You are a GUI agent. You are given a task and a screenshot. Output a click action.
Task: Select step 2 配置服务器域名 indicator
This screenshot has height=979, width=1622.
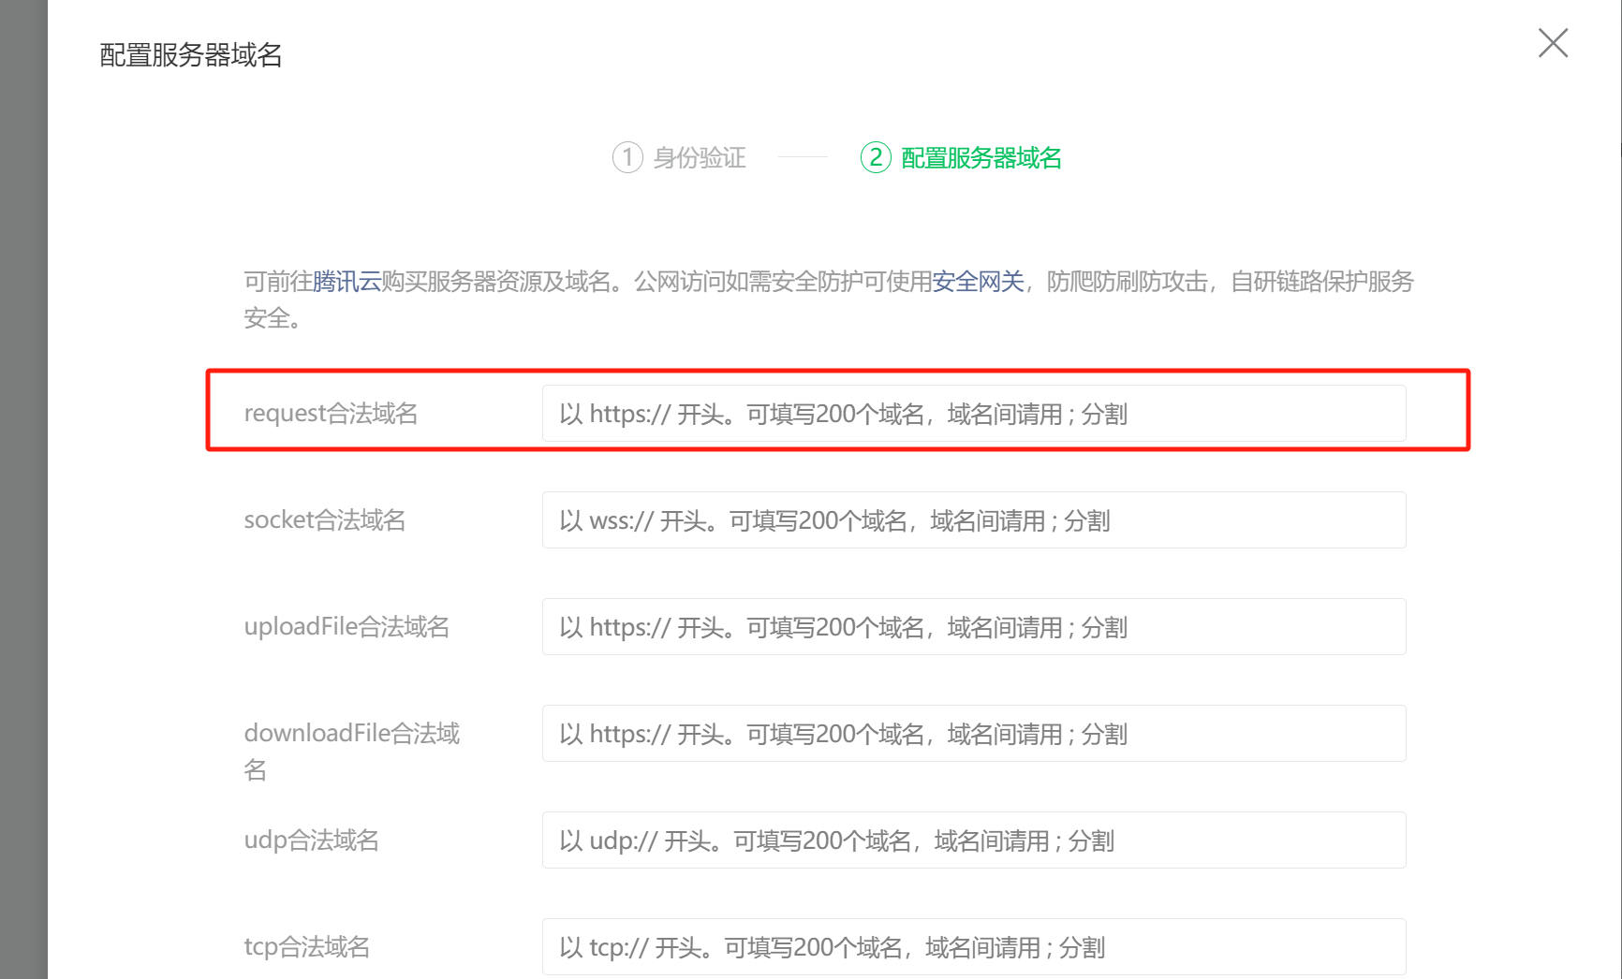959,157
